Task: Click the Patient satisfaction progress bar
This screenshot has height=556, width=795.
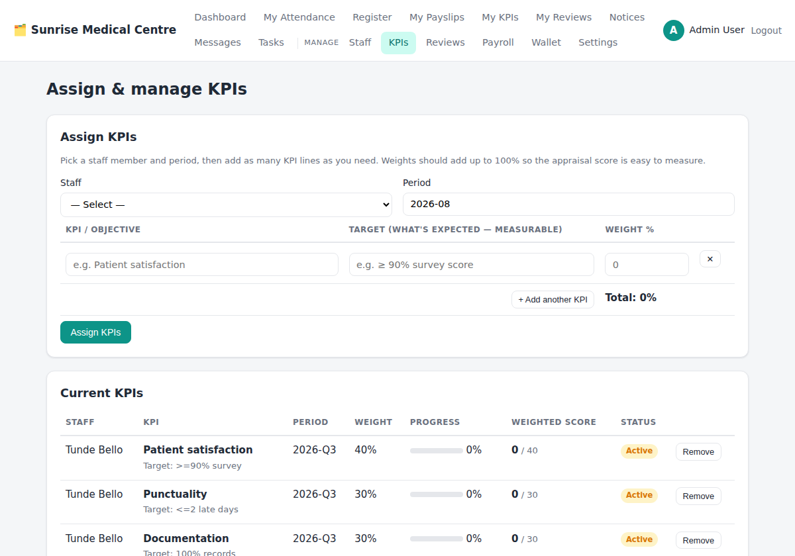Action: [x=437, y=450]
